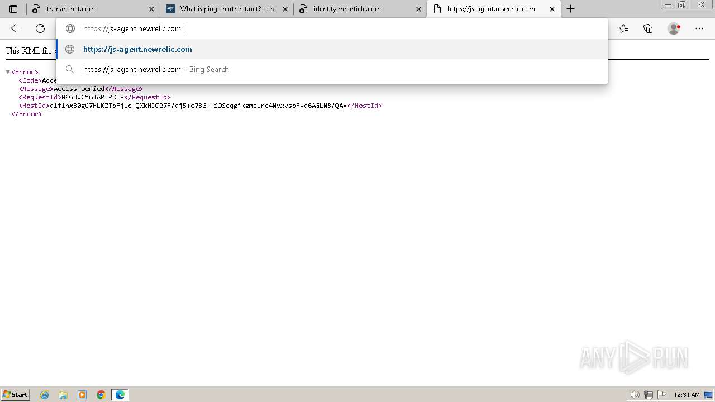Open the Collections icon
The image size is (715, 402).
click(648, 28)
